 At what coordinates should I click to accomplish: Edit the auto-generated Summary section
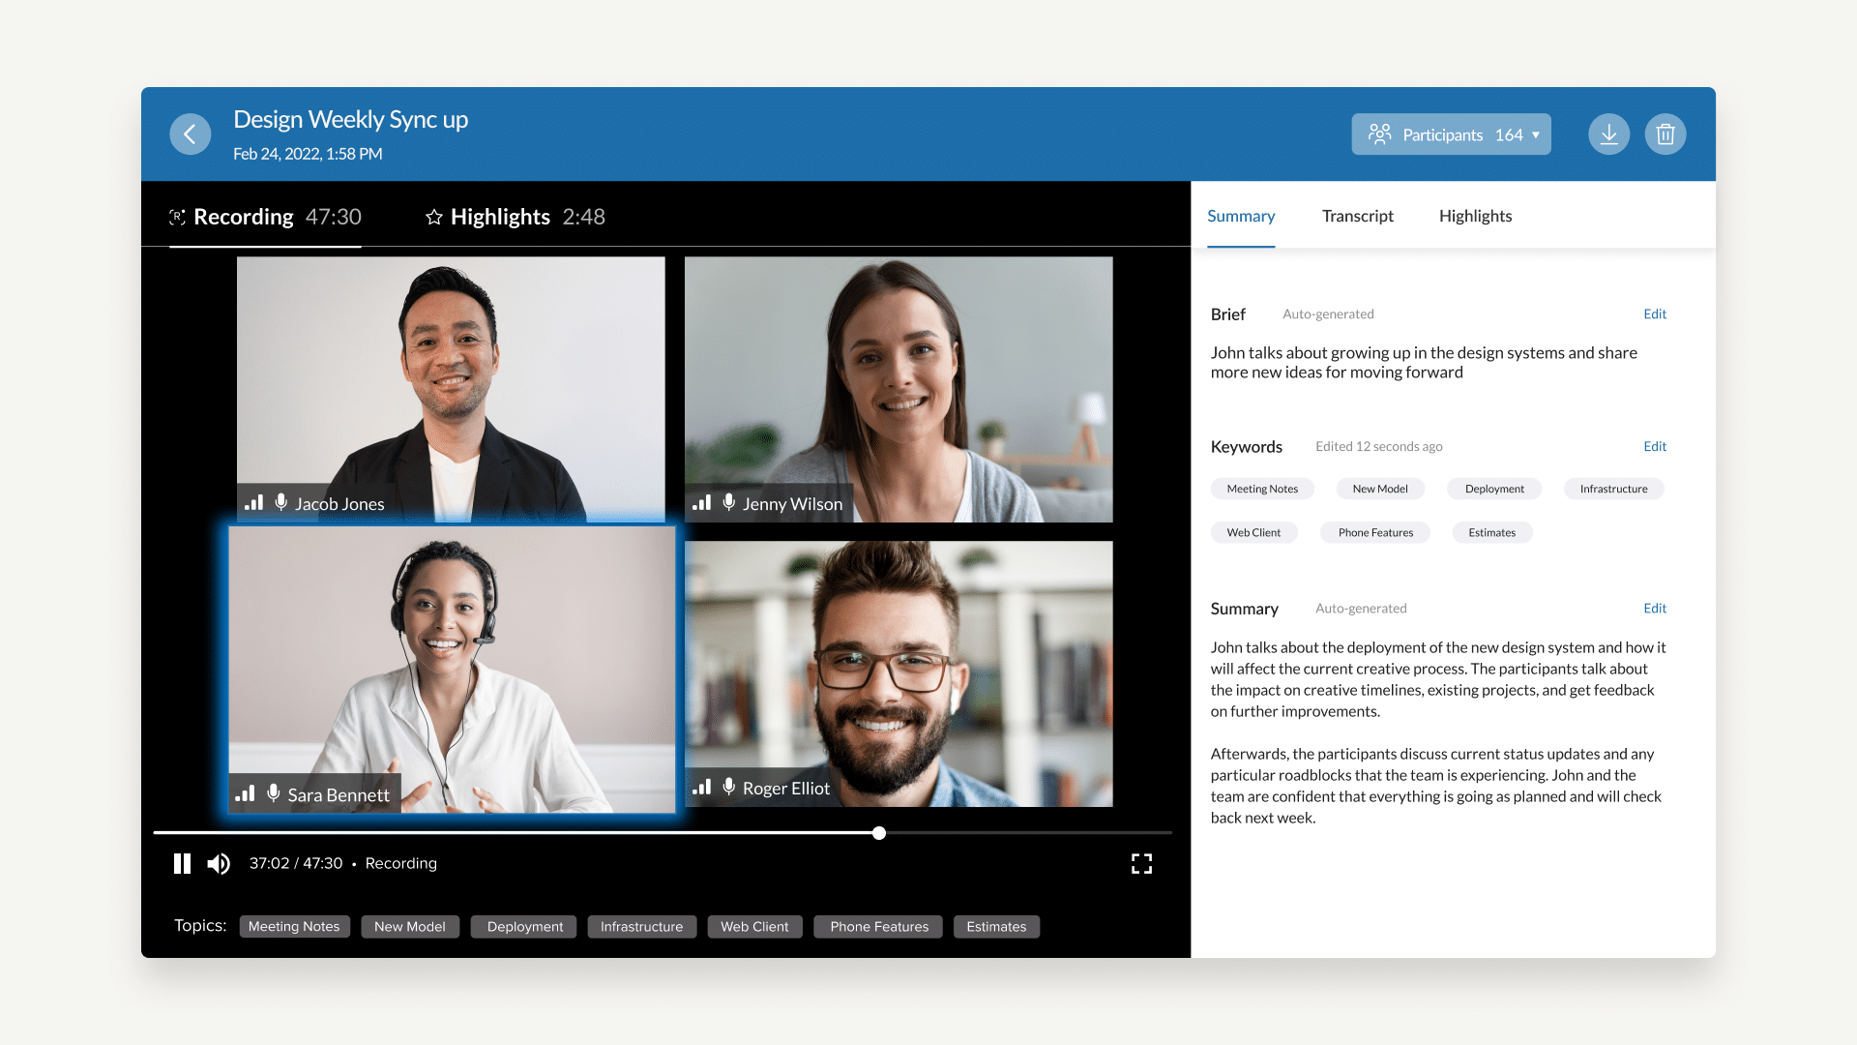(1654, 608)
